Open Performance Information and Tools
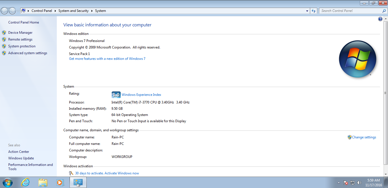 [x=30, y=167]
